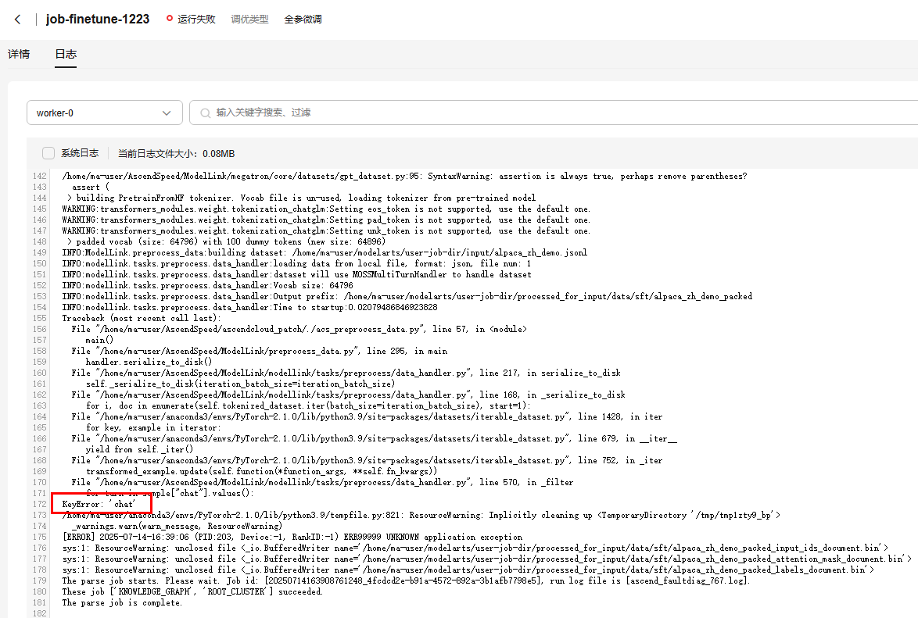Click the Traceback (most recent call last) line
Screen dimensions: 918x618
142,319
